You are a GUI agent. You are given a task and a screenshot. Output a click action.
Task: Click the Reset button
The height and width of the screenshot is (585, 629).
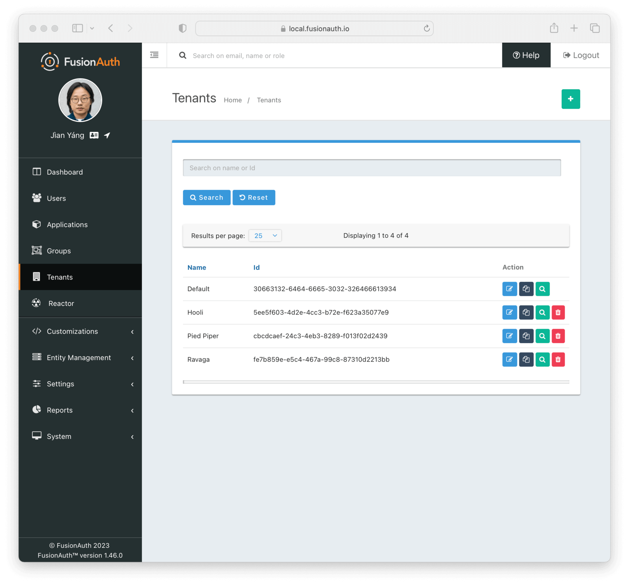point(254,197)
